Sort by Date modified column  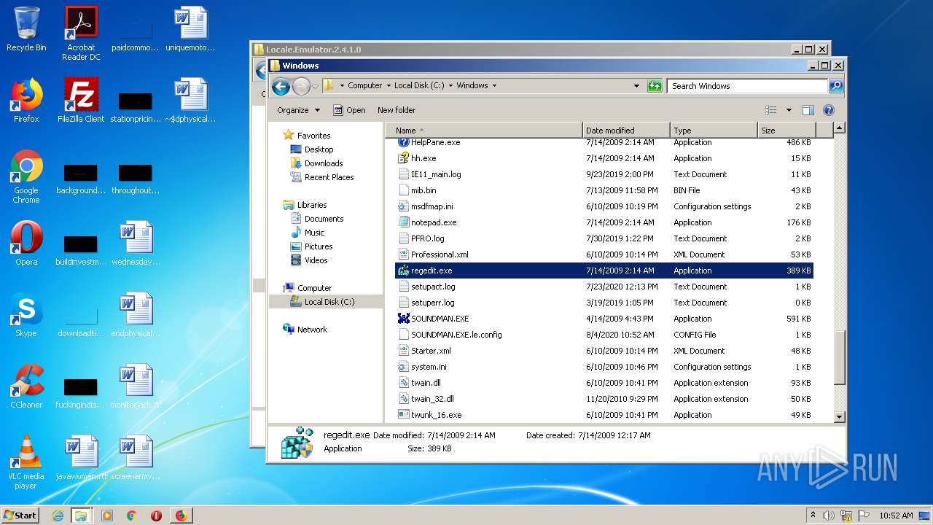(x=626, y=131)
